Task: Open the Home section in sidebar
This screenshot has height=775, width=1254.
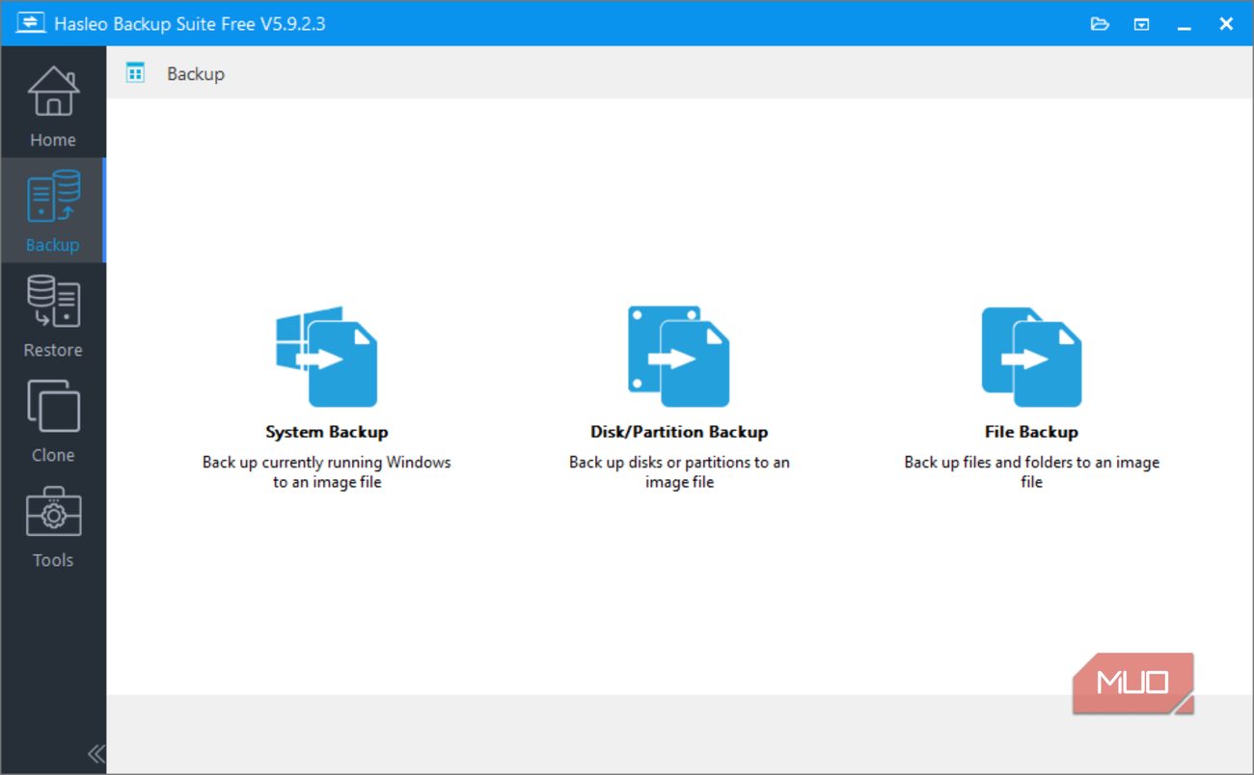Action: (53, 106)
